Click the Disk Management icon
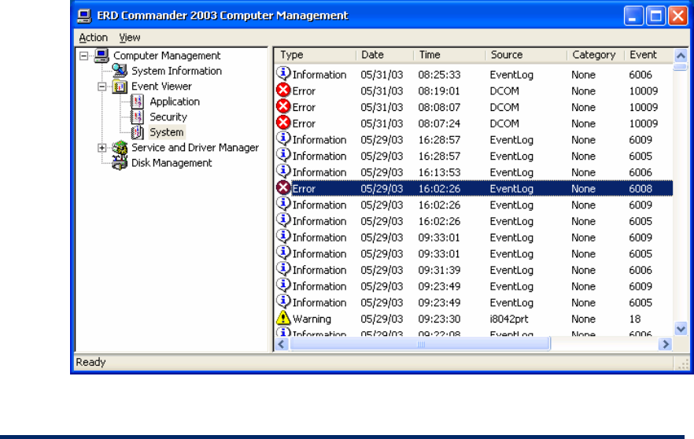Viewport: 694px width, 439px height. coord(120,163)
